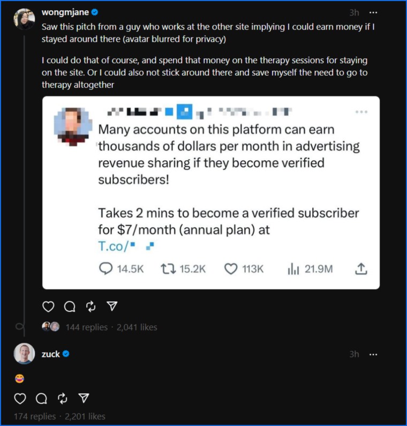This screenshot has height=426, width=407.
Task: Open the embedded tweet screenshot image
Action: [x=211, y=192]
